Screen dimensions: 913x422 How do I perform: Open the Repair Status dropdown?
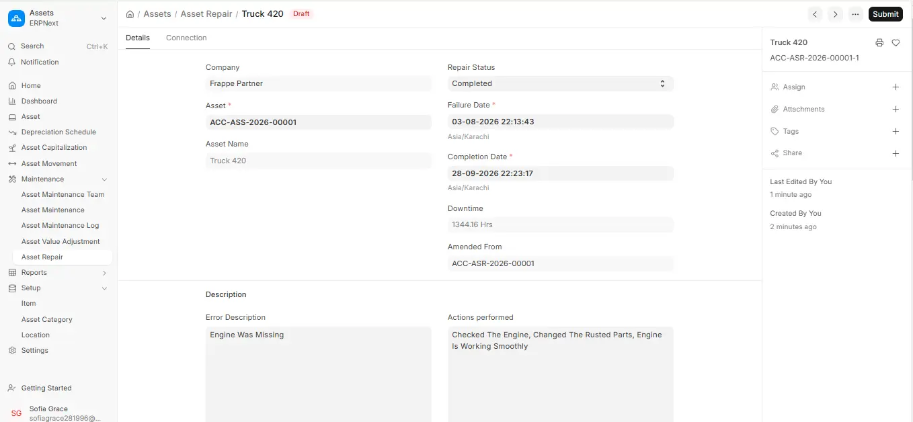point(561,83)
